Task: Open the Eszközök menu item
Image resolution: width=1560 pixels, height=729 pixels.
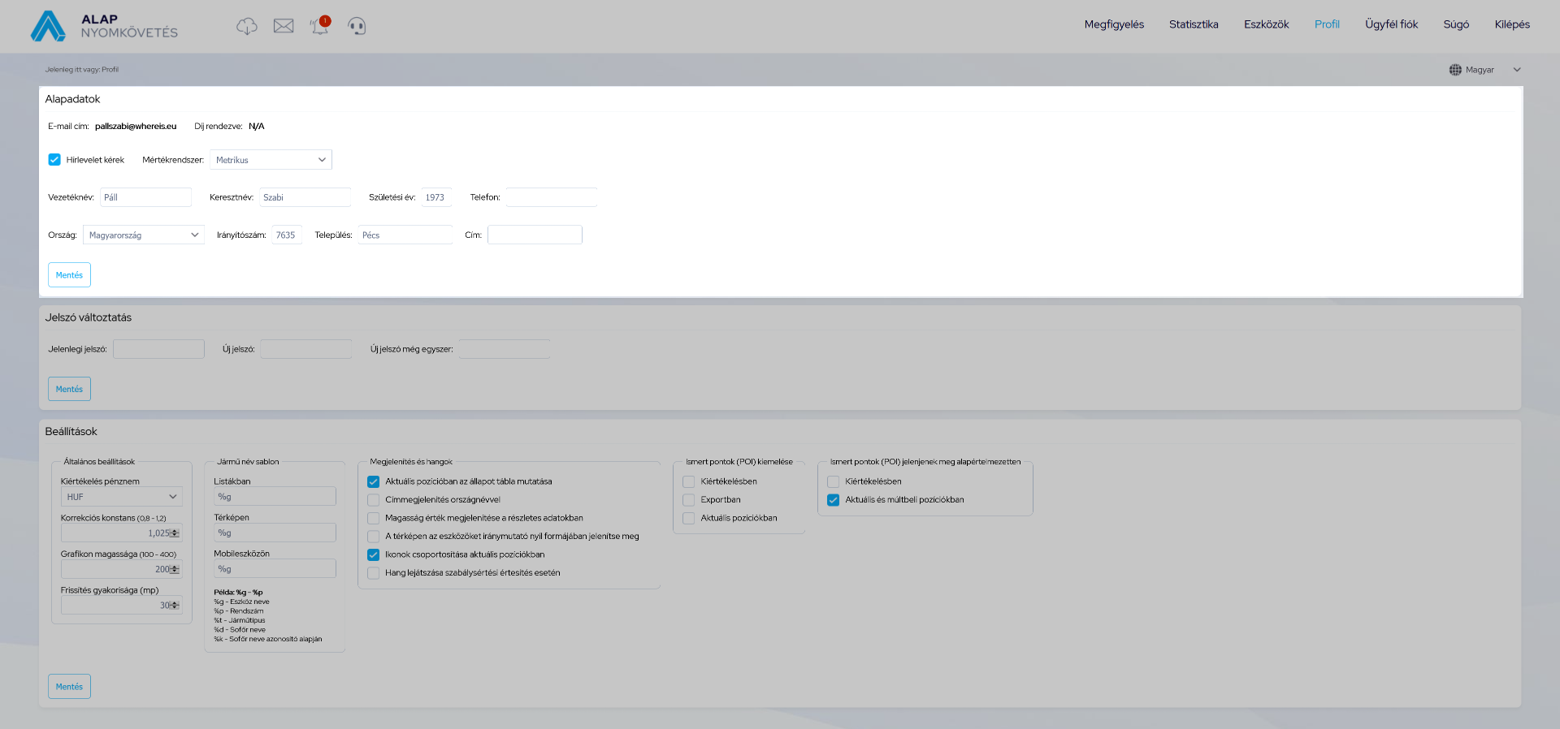Action: click(x=1266, y=24)
